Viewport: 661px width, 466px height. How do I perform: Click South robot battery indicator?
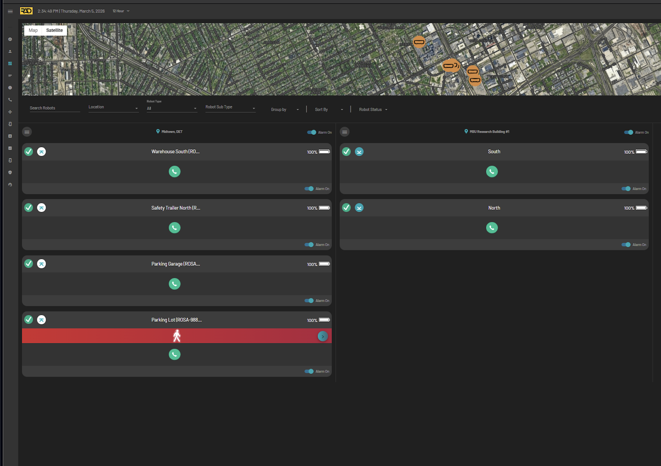pyautogui.click(x=636, y=152)
